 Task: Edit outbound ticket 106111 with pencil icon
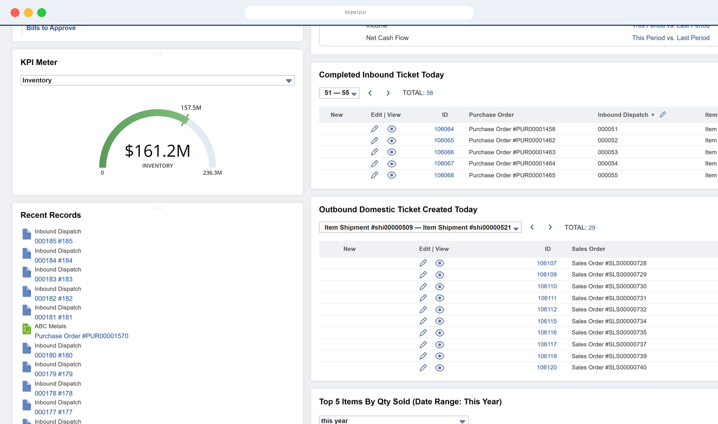(x=423, y=298)
